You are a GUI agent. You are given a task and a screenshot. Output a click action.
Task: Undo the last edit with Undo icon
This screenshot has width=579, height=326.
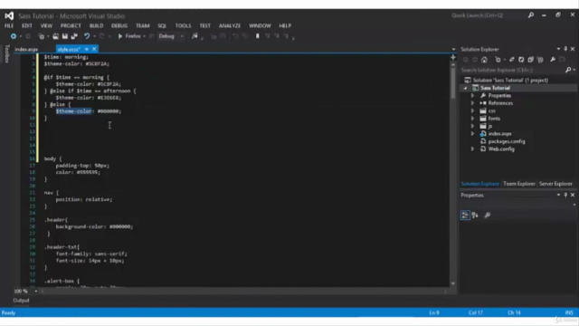[87, 36]
